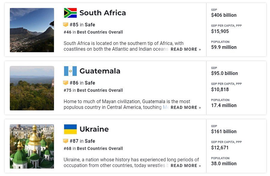Open the Guatemala country title
Image resolution: width=270 pixels, height=176 pixels.
pyautogui.click(x=100, y=71)
